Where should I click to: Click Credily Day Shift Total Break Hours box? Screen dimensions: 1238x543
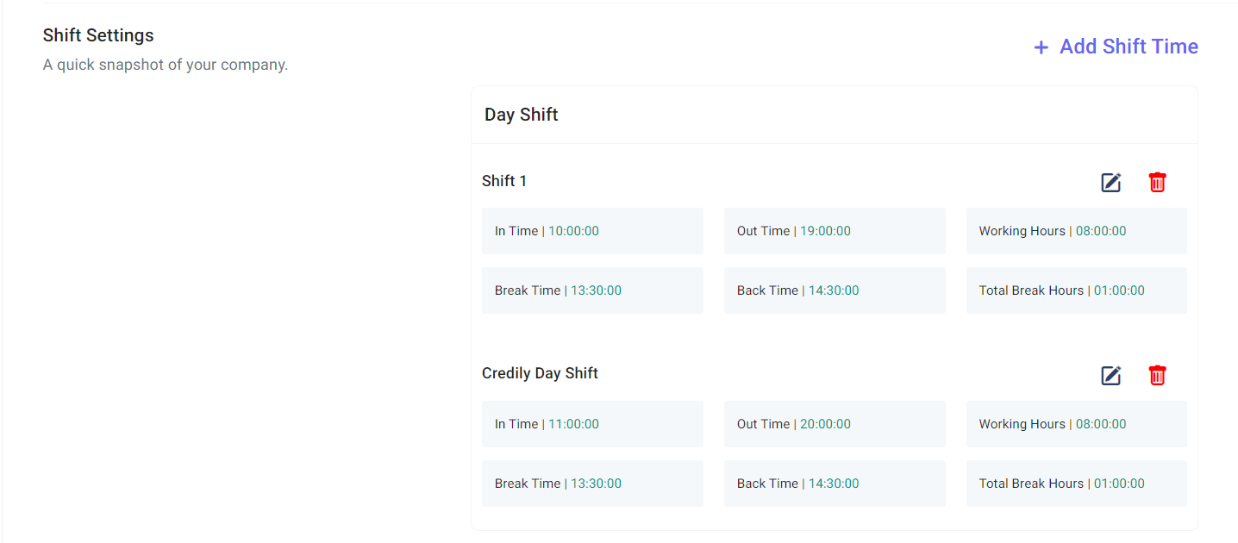pos(1077,484)
